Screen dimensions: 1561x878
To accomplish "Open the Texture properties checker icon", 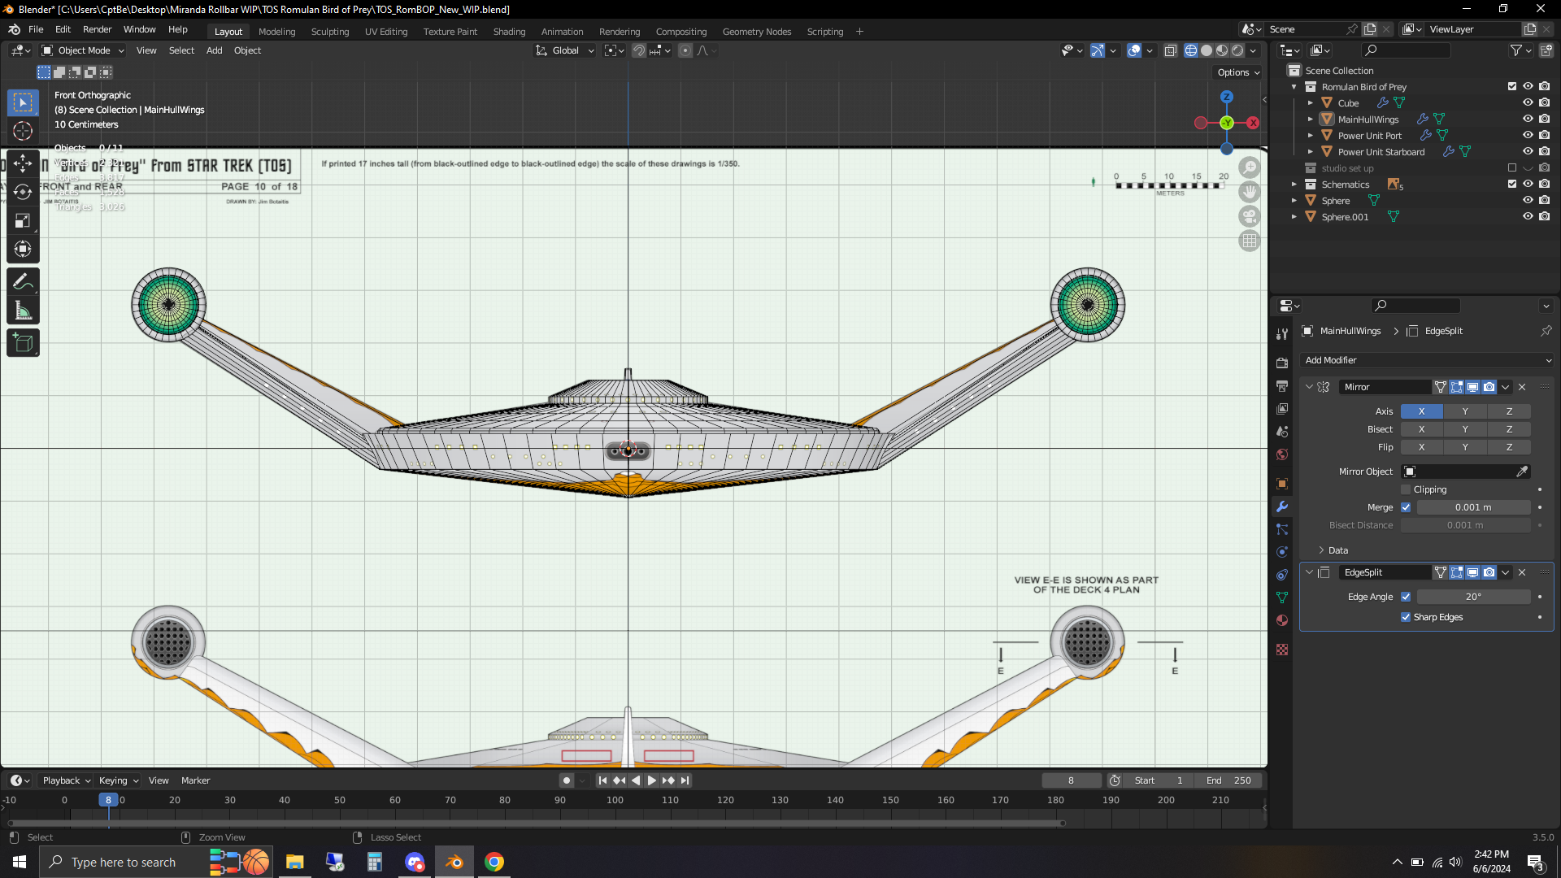I will point(1282,650).
